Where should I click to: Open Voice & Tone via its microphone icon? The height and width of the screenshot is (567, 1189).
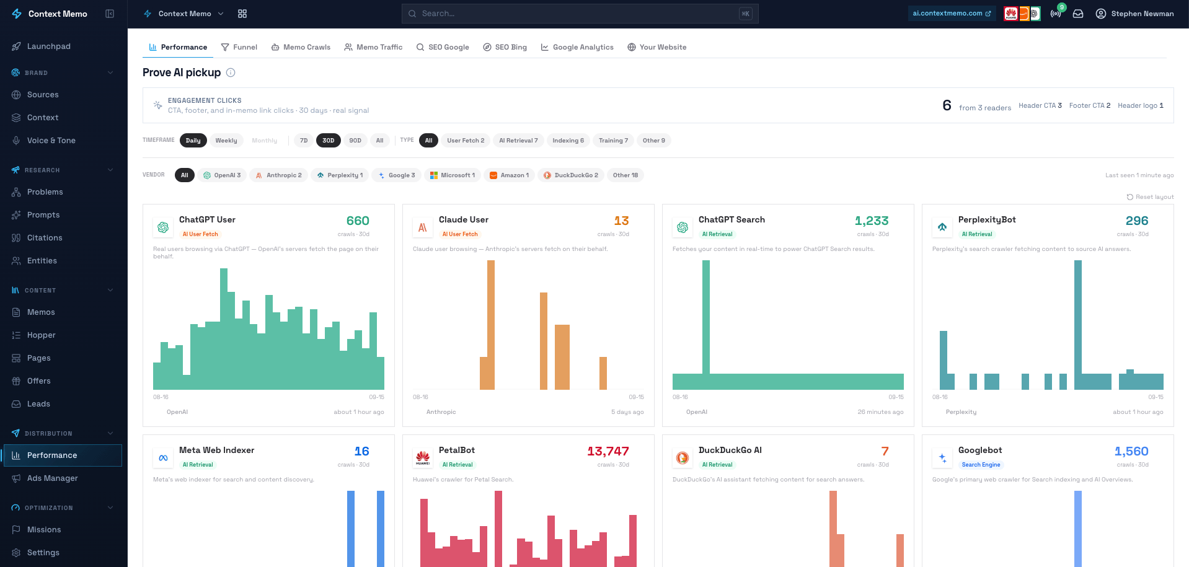coord(16,141)
